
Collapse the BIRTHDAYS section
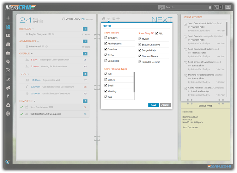click(x=33, y=29)
